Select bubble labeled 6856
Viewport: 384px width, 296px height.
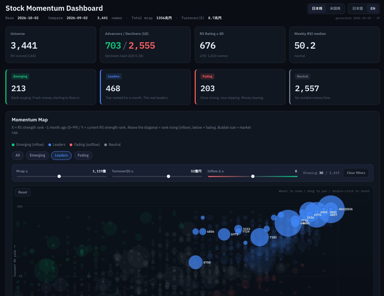[x=202, y=232]
